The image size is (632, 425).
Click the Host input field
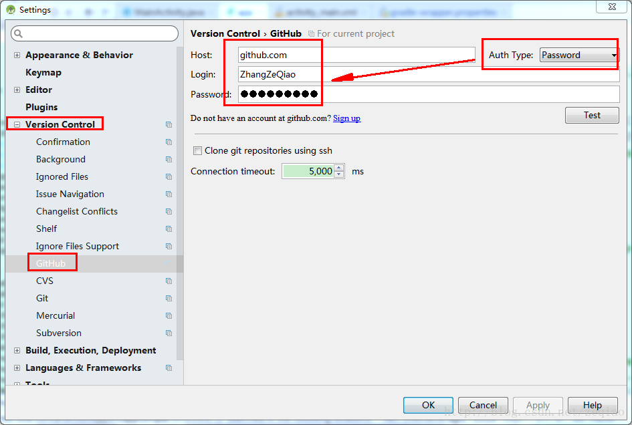click(x=356, y=55)
